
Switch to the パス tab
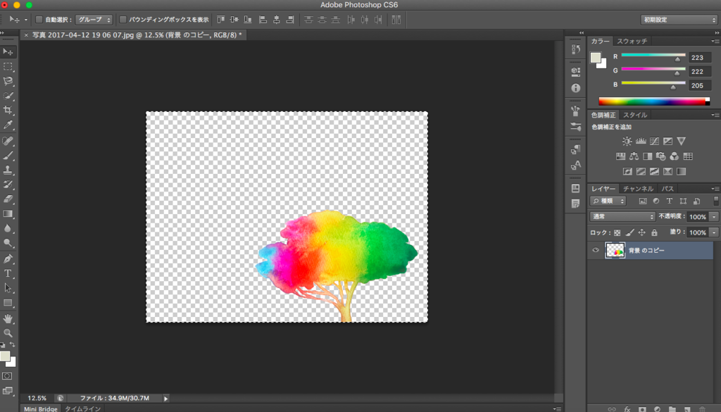(x=667, y=189)
